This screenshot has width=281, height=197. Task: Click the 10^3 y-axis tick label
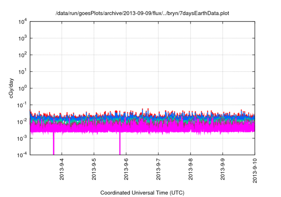click(x=22, y=38)
